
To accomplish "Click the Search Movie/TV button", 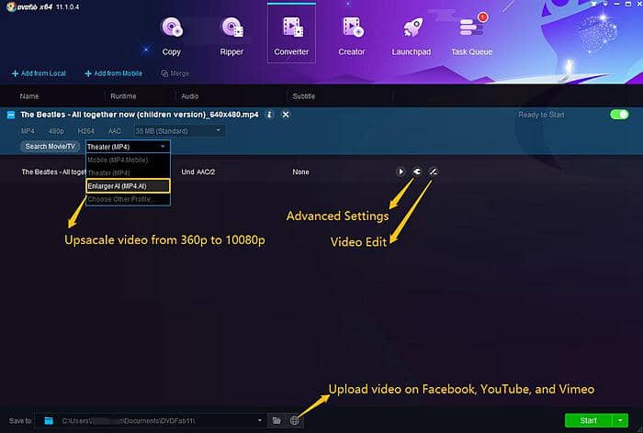I will (x=50, y=146).
